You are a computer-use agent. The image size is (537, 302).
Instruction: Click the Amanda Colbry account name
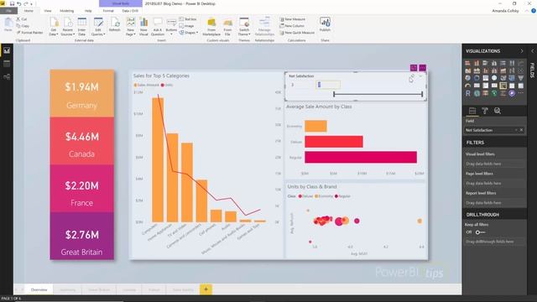505,11
